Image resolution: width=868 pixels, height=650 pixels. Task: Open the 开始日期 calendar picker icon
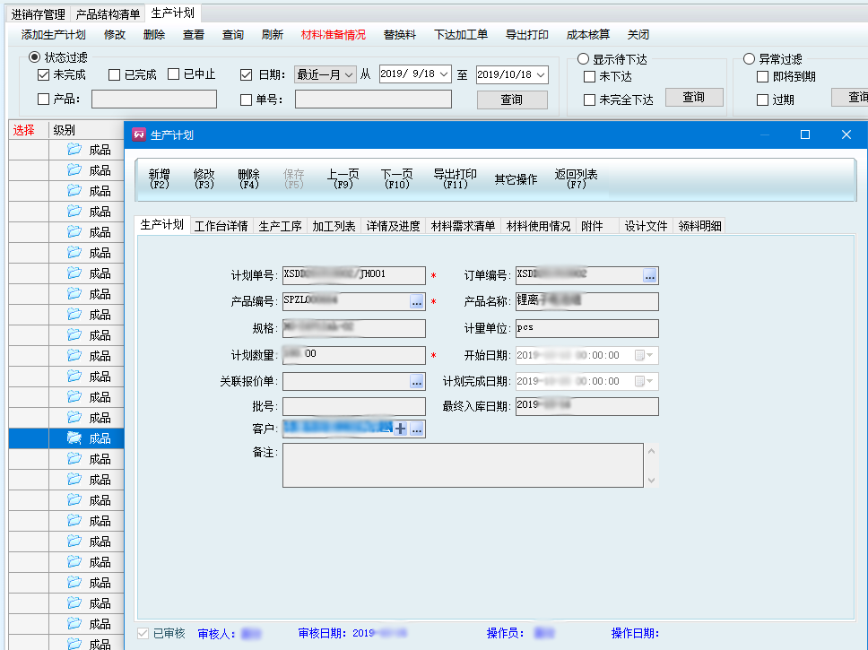click(x=644, y=355)
